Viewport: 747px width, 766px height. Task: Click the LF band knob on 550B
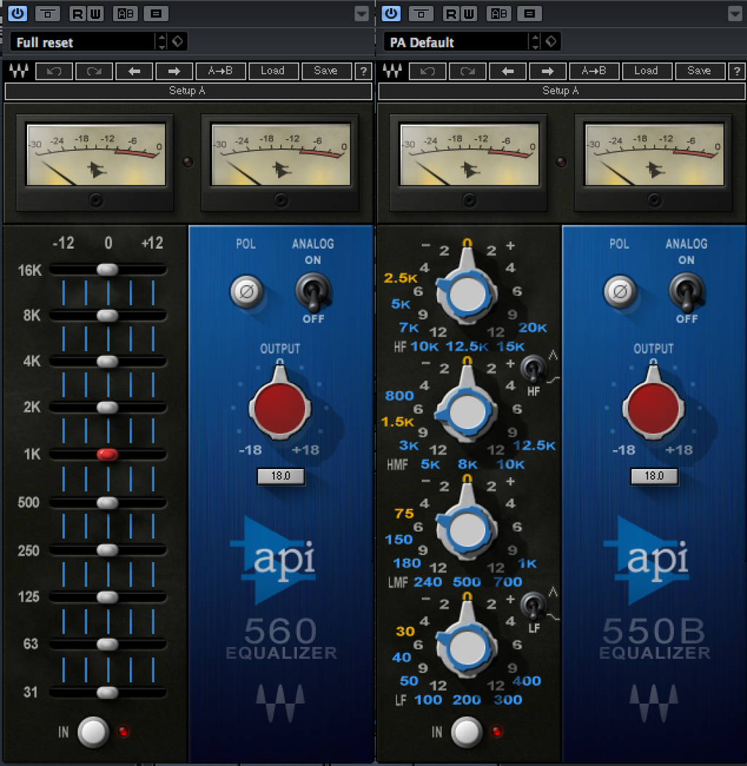tap(467, 647)
